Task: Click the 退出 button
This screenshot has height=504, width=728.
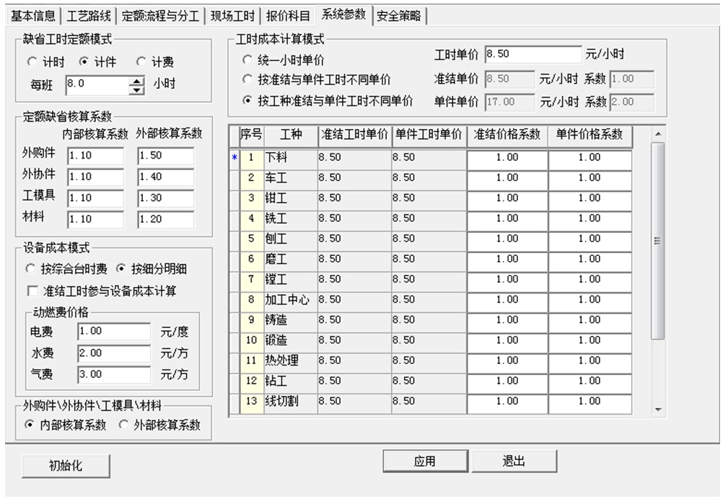Action: (x=514, y=461)
